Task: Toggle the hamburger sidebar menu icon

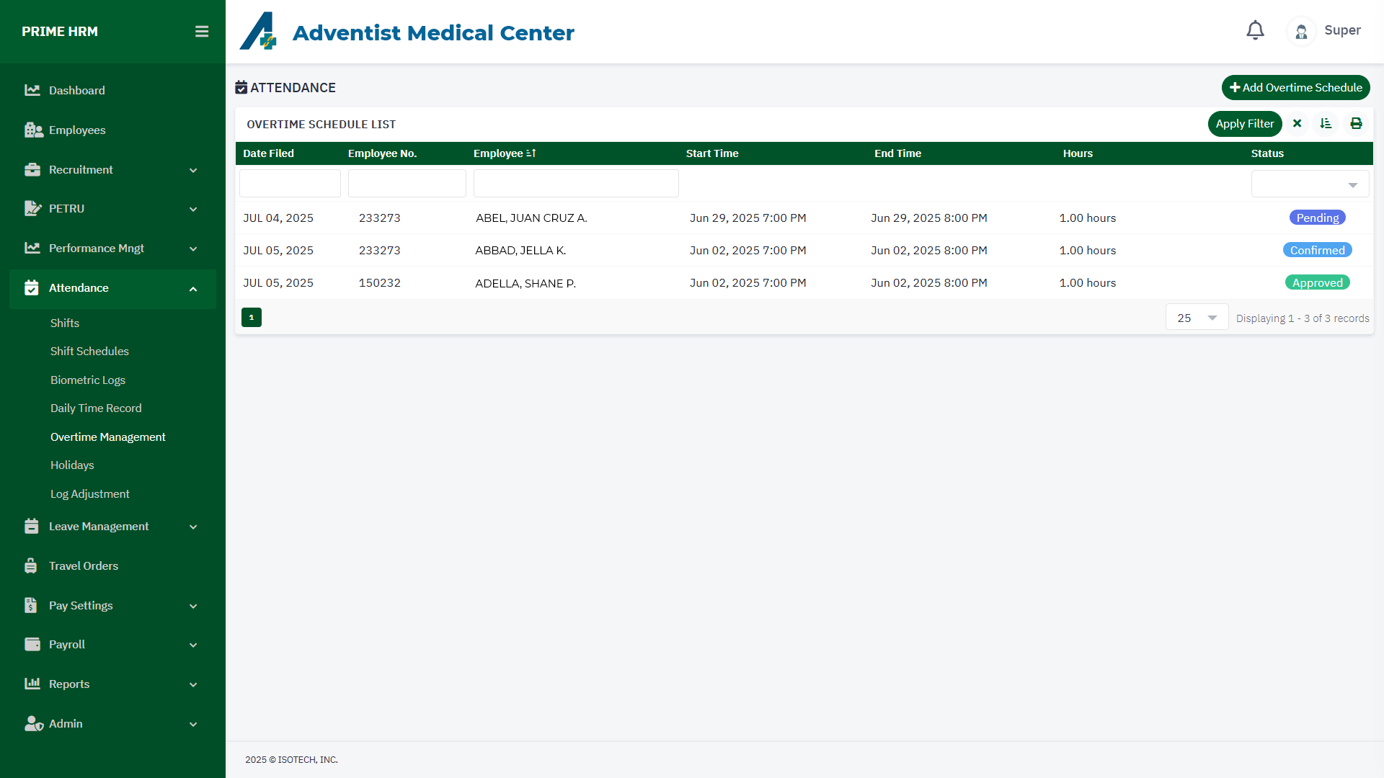Action: [x=202, y=32]
